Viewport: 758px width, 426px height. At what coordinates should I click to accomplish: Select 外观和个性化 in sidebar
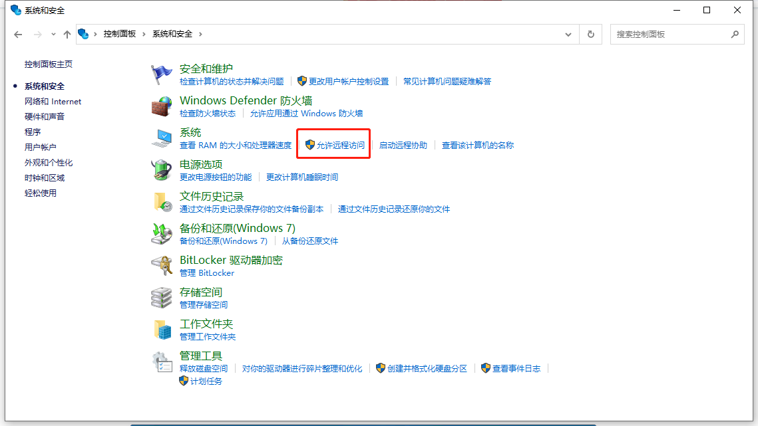coord(49,163)
